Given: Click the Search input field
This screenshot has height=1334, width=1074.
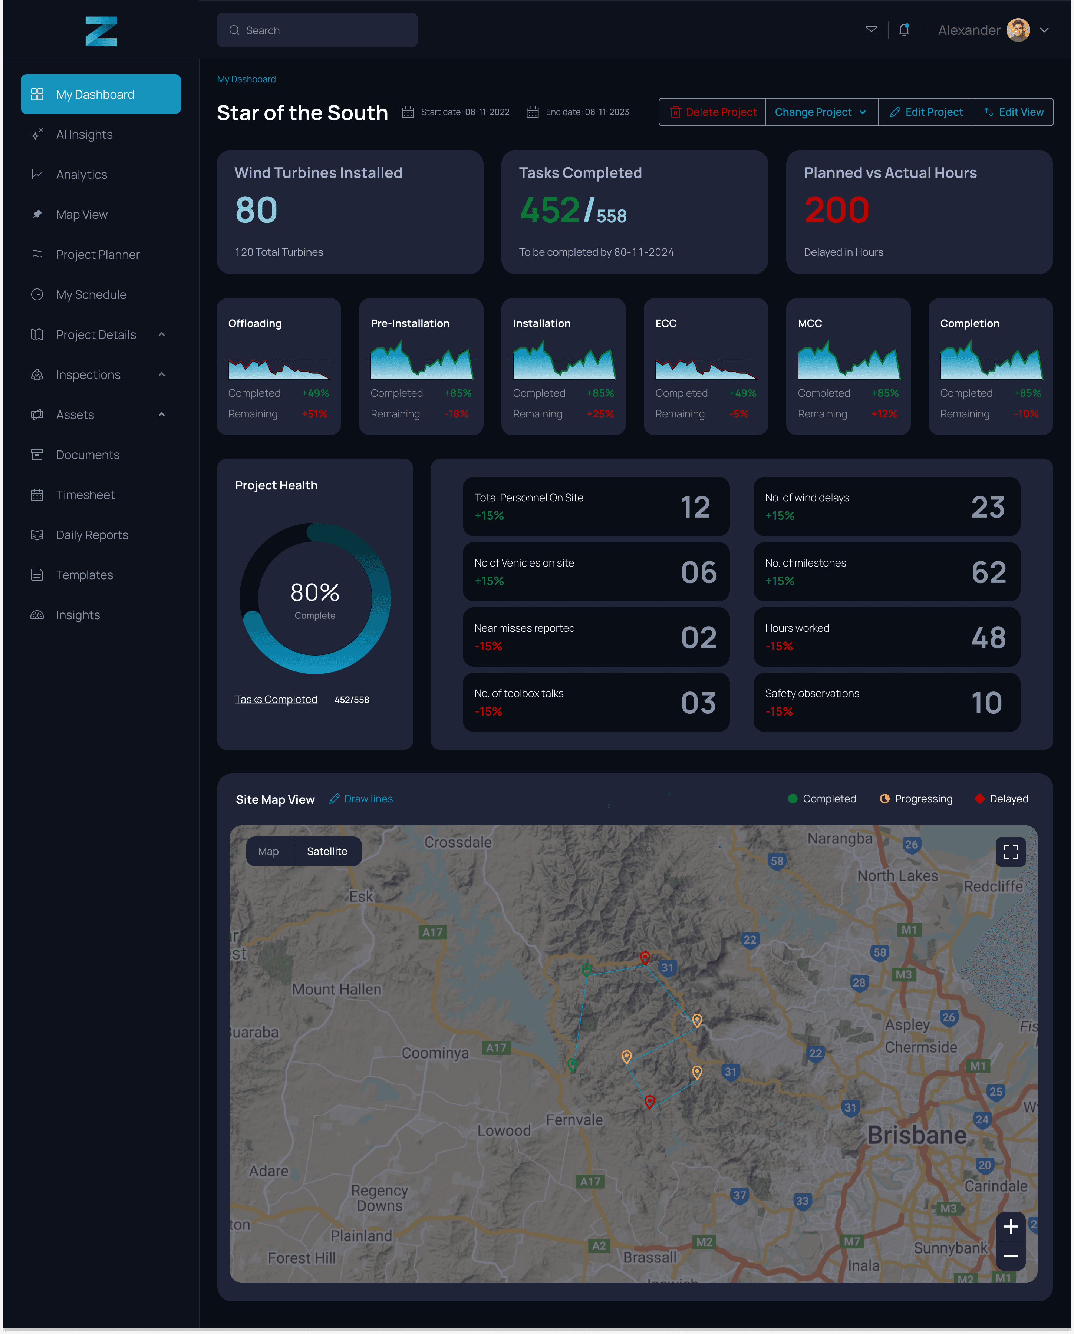Looking at the screenshot, I should (x=317, y=30).
